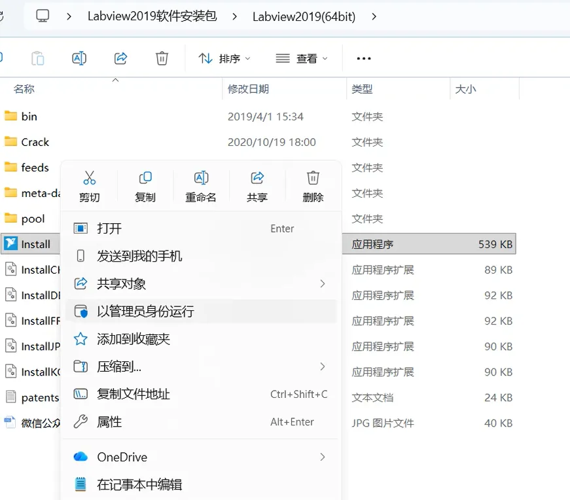Choose 打开 from context menu

(x=201, y=228)
